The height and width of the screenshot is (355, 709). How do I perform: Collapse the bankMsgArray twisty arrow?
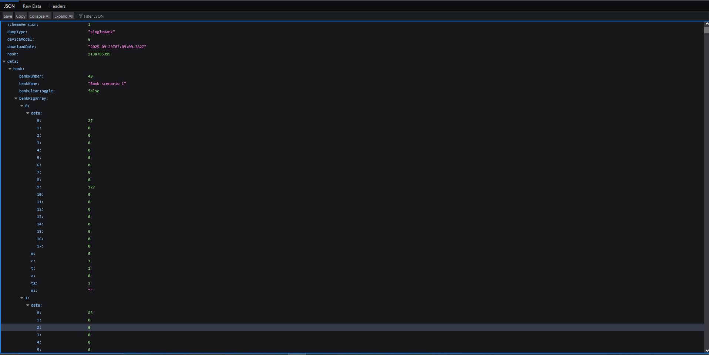(16, 99)
